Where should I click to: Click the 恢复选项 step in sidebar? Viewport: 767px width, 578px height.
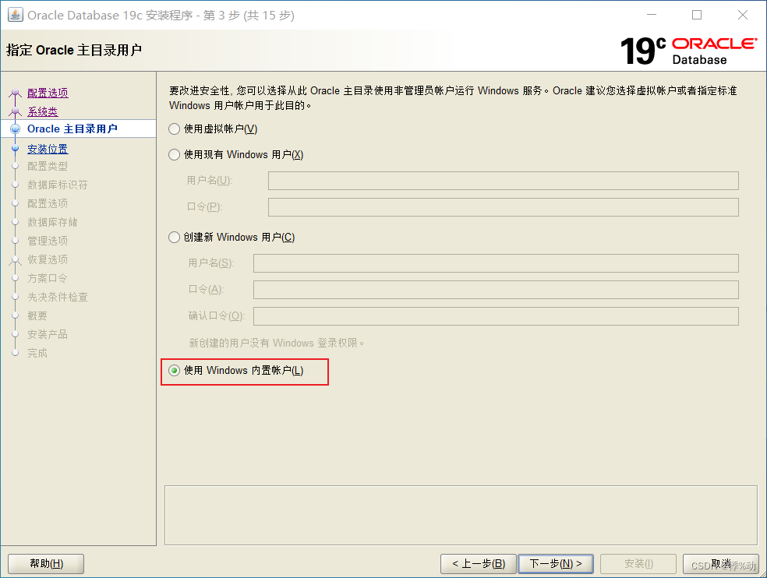pyautogui.click(x=48, y=259)
